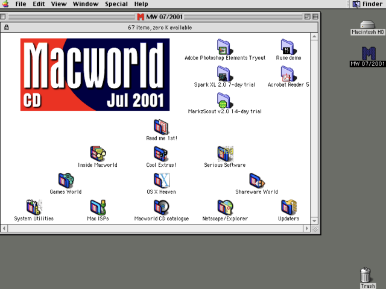Viewport: 386px width, 289px height.
Task: Select the Cool Extras! folder icon
Action: tap(161, 154)
